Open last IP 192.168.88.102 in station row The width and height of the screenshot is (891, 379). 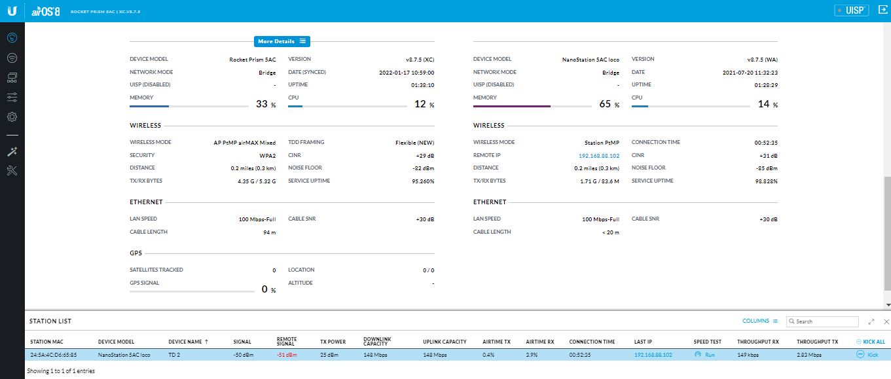(653, 355)
